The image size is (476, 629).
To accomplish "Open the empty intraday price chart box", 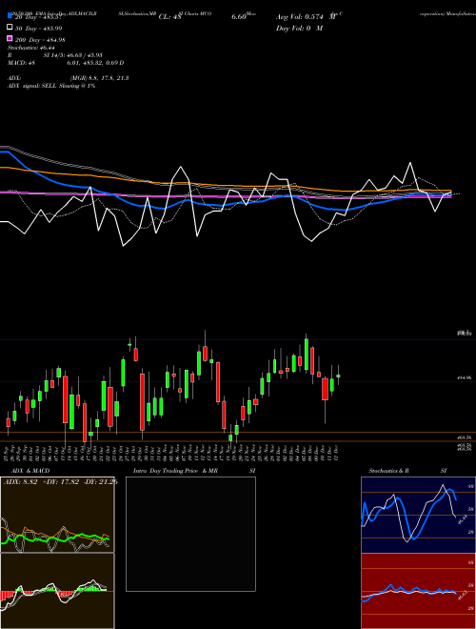I will click(190, 534).
